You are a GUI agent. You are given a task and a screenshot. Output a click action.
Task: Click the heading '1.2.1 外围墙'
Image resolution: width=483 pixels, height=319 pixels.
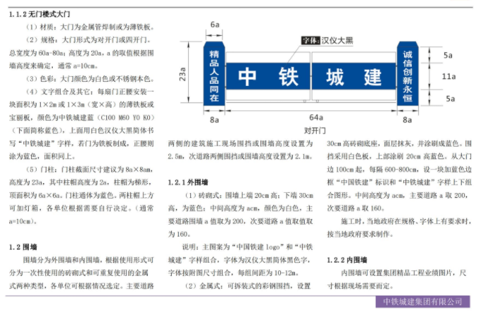[x=188, y=182]
